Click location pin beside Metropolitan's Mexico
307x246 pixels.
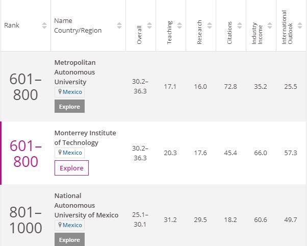[x=60, y=92]
